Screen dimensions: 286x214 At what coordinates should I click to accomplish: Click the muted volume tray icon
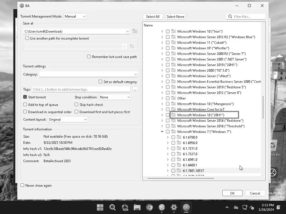coord(252,207)
